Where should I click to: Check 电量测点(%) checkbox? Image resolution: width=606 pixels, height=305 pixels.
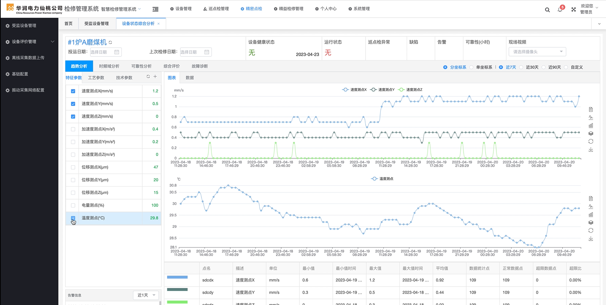coord(73,206)
